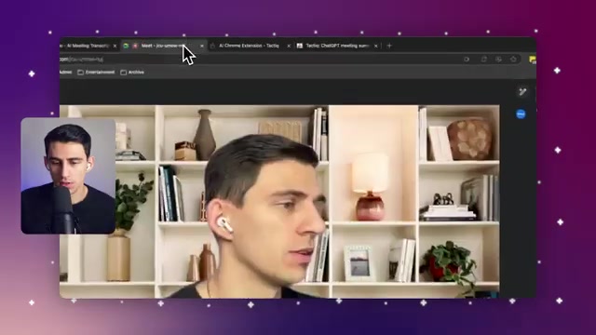This screenshot has height=335, width=596.
Task: Click the magic wand effects icon
Action: click(x=522, y=91)
